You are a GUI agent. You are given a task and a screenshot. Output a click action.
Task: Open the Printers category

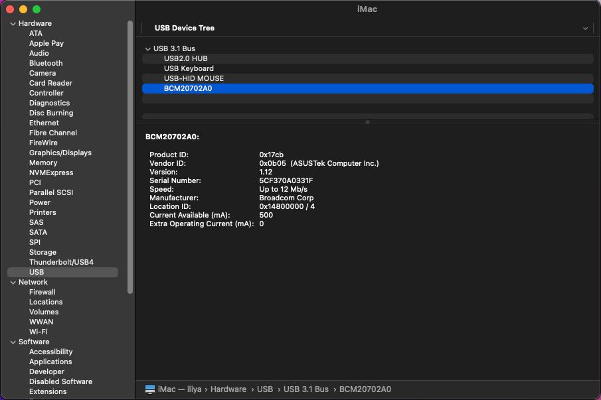tap(43, 212)
